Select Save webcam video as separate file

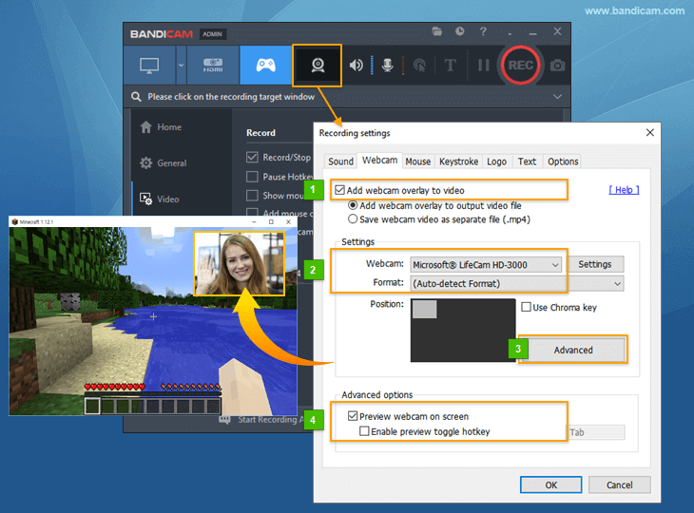point(353,218)
